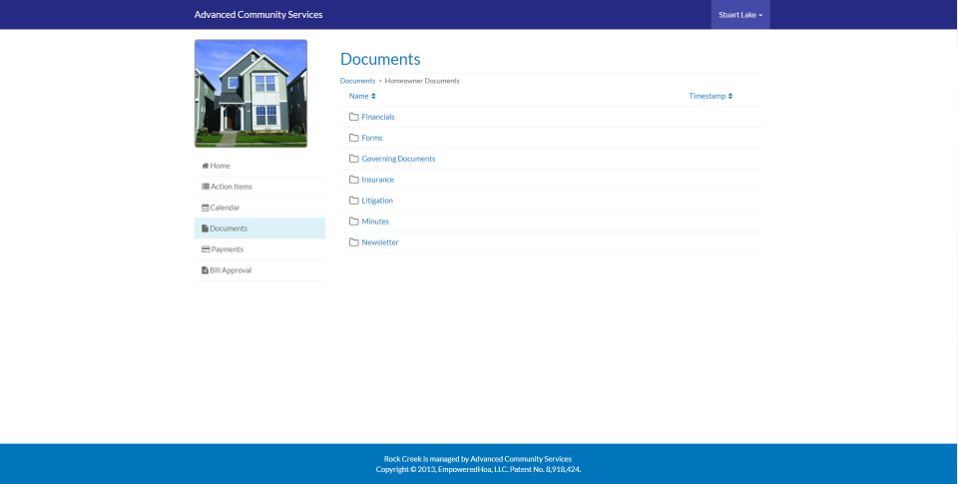Click the house photo thumbnail
This screenshot has width=958, height=484.
[x=250, y=94]
